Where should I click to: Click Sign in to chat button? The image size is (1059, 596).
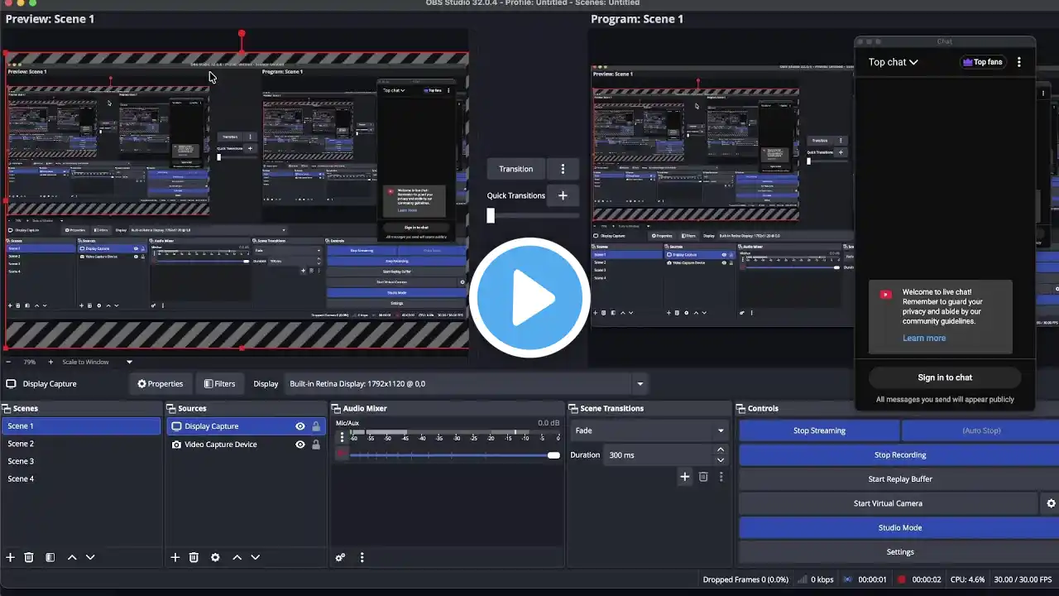944,377
